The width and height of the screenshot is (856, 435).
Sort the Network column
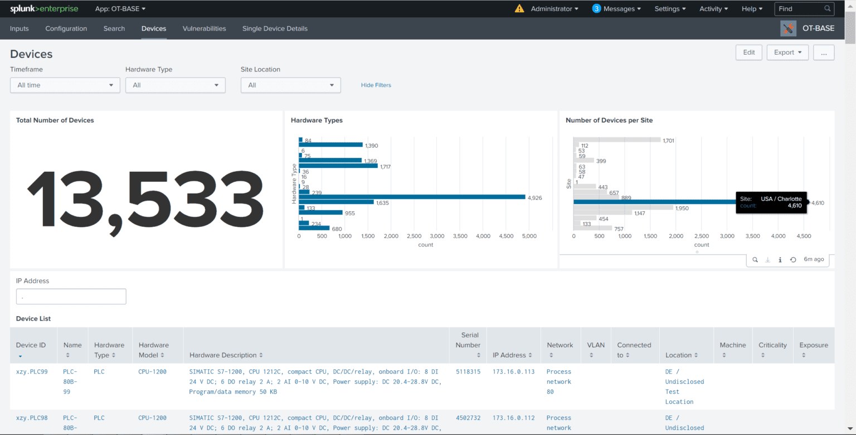[551, 355]
